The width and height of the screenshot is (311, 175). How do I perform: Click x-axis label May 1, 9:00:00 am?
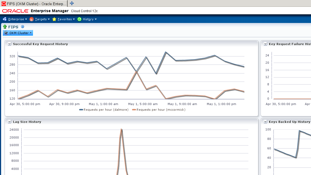(182, 104)
